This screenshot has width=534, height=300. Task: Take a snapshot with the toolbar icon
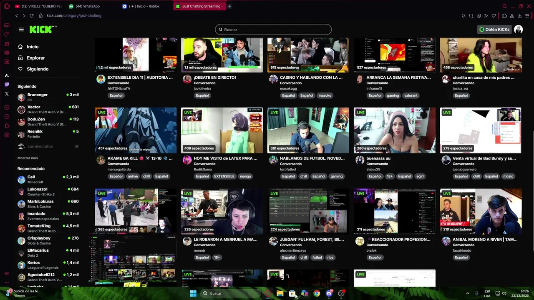point(471,16)
